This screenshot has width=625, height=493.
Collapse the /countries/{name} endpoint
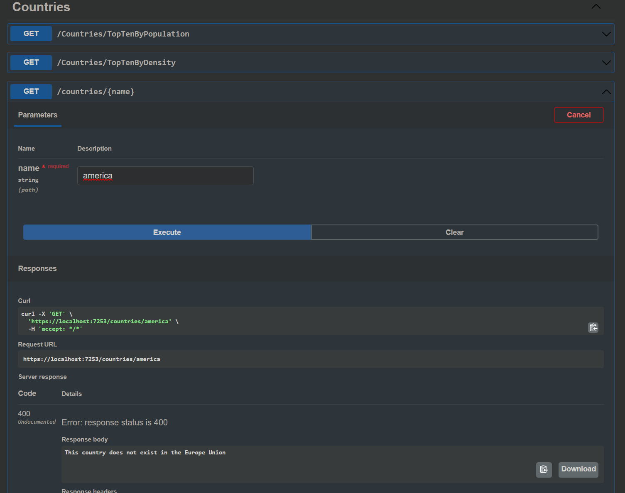pyautogui.click(x=606, y=91)
